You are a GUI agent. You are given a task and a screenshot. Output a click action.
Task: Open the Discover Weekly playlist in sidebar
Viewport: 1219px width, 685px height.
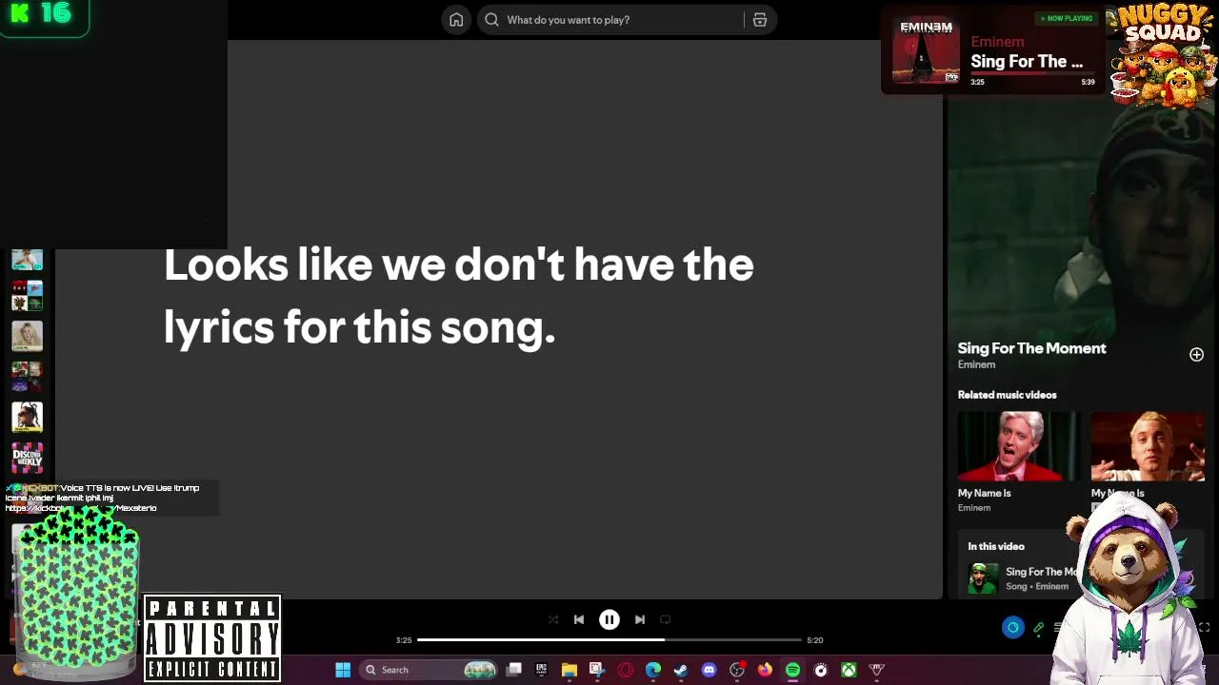coord(27,458)
